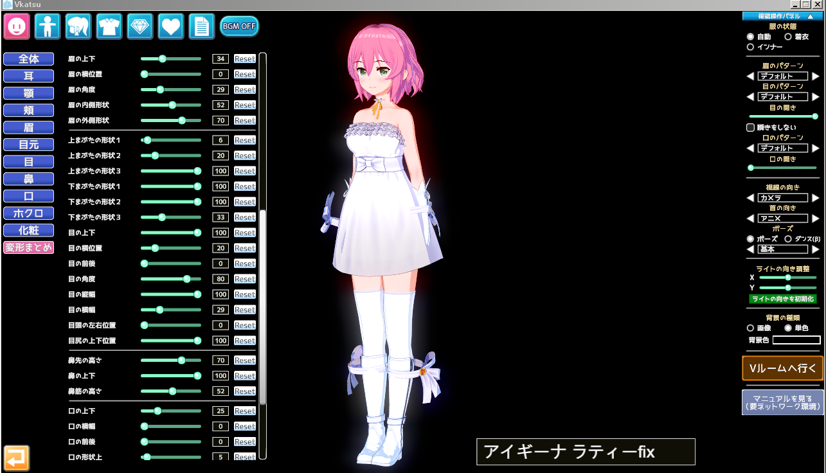Adjust the 目の開き slider
Image resolution: width=826 pixels, height=473 pixels.
point(782,117)
